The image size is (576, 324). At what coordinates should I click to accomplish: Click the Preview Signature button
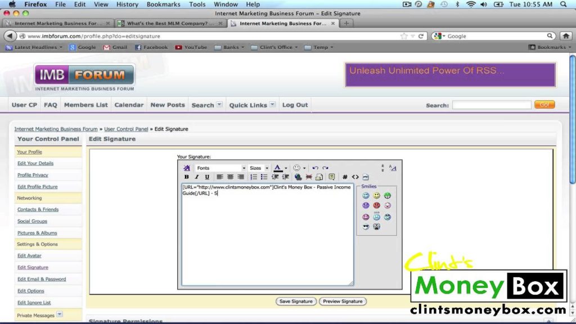343,301
